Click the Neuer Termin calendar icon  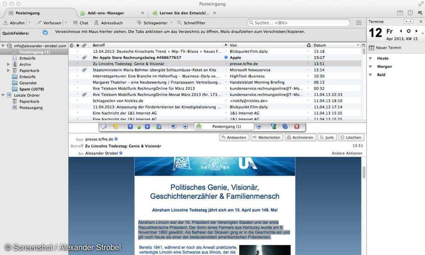[372, 48]
